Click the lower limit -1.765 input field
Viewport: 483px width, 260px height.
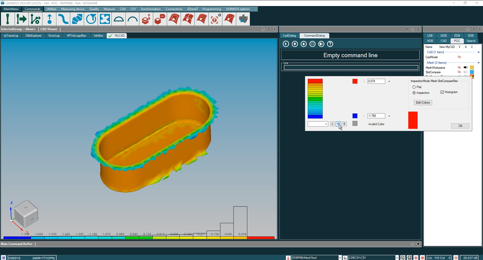(376, 116)
